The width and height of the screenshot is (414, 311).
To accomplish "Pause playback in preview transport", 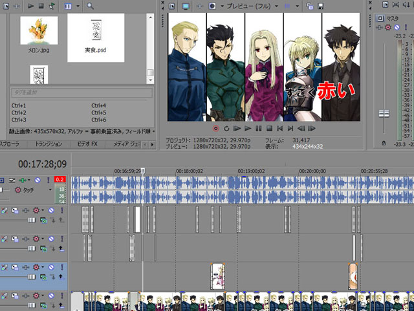I will click(x=259, y=129).
